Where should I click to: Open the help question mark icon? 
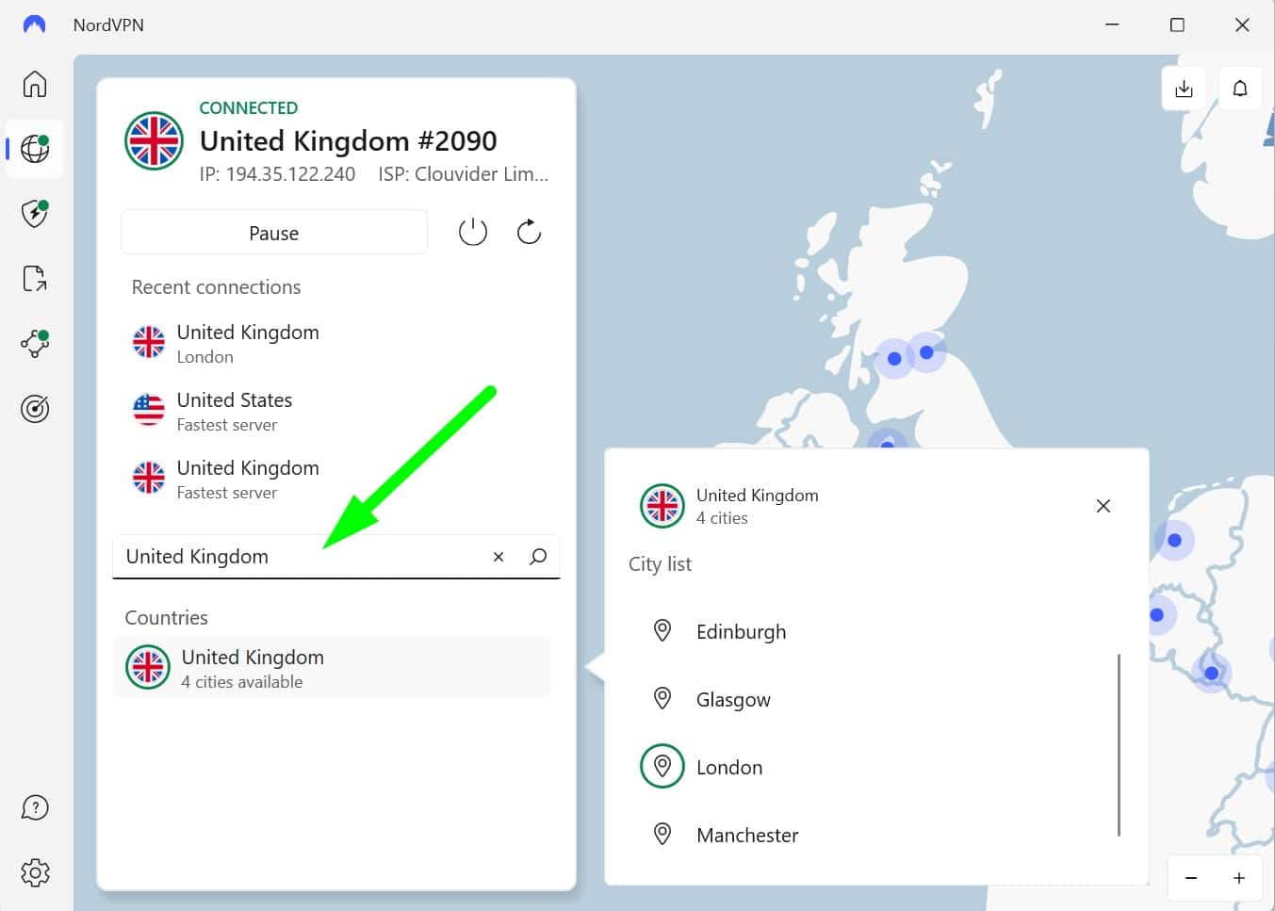(x=35, y=807)
